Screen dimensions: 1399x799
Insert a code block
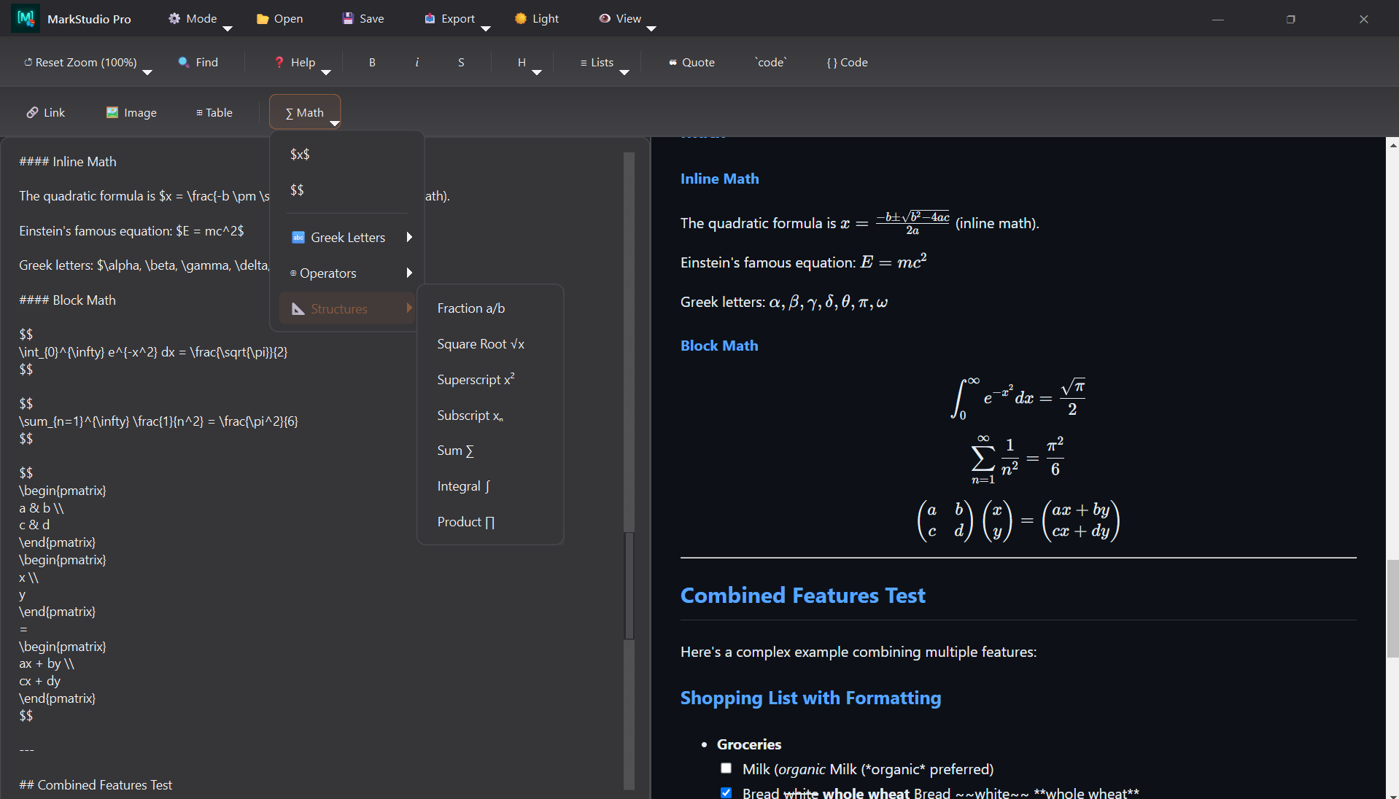[x=846, y=62]
